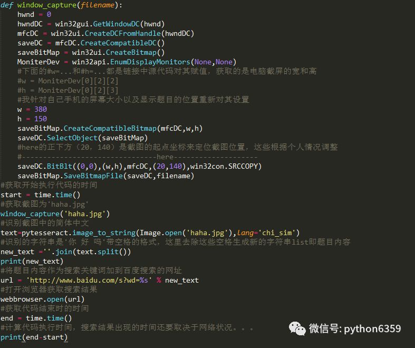Select the saveDC = mfcDC.CreateCompatibleDC() line
Screen dimensions: 415x348
(91, 43)
